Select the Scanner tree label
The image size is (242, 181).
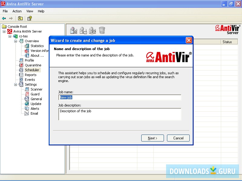[x=36, y=89]
